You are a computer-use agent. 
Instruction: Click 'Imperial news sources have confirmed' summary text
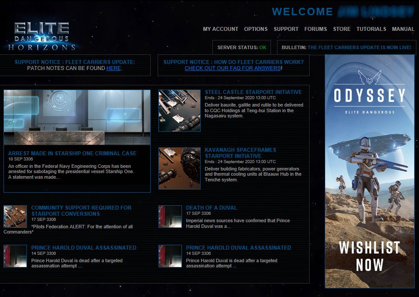[238, 224]
